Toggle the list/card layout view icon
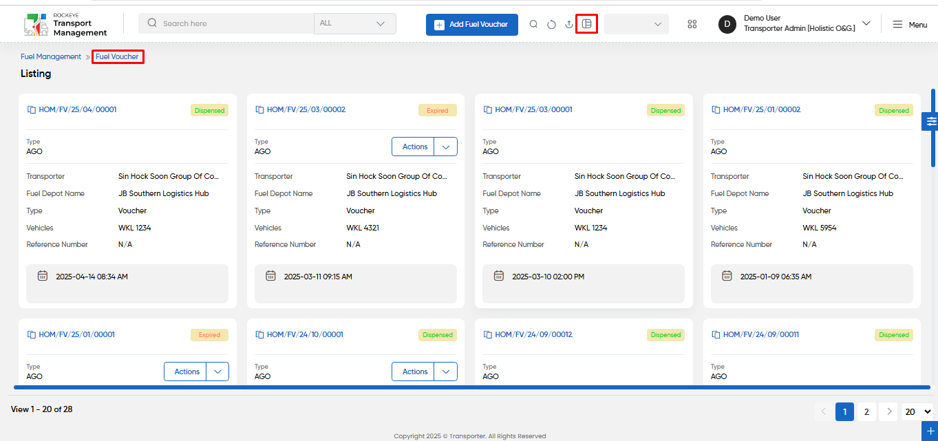Image resolution: width=938 pixels, height=441 pixels. click(586, 24)
